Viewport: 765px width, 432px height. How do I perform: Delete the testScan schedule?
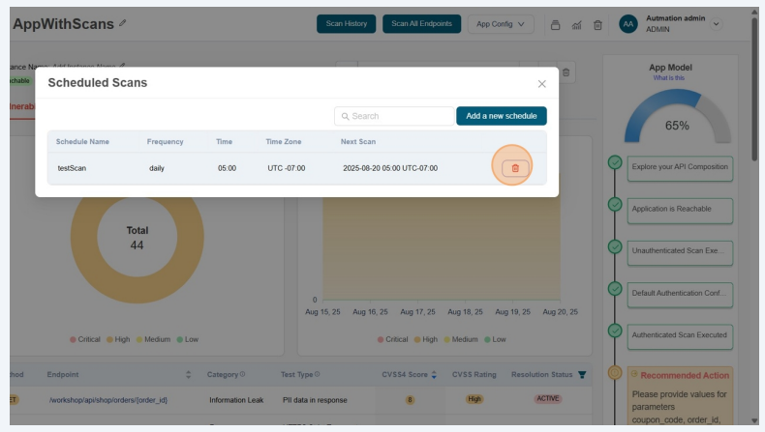514,168
